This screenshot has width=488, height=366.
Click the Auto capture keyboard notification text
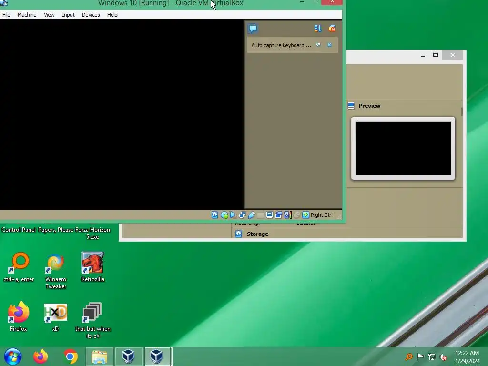281,45
